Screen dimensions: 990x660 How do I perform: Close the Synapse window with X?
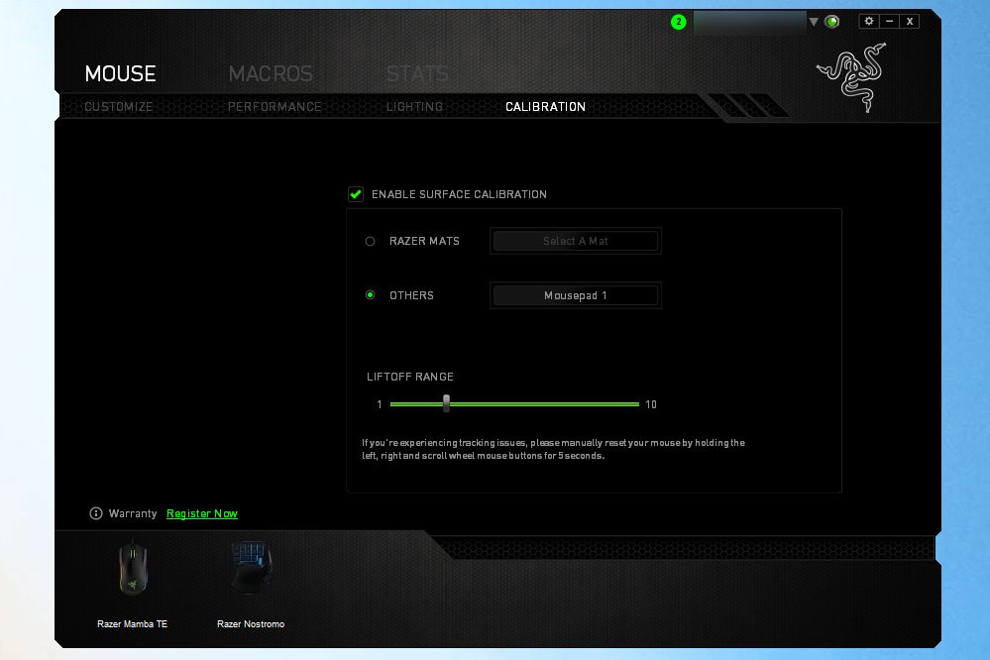pyautogui.click(x=910, y=21)
